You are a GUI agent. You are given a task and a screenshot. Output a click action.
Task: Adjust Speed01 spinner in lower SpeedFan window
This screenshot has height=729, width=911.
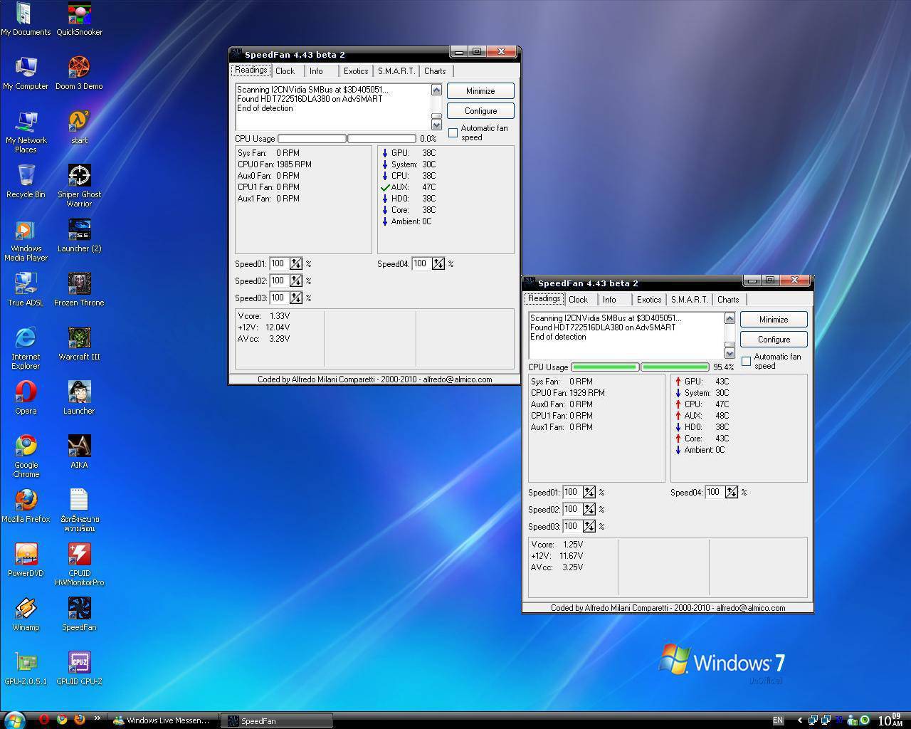[x=589, y=492]
